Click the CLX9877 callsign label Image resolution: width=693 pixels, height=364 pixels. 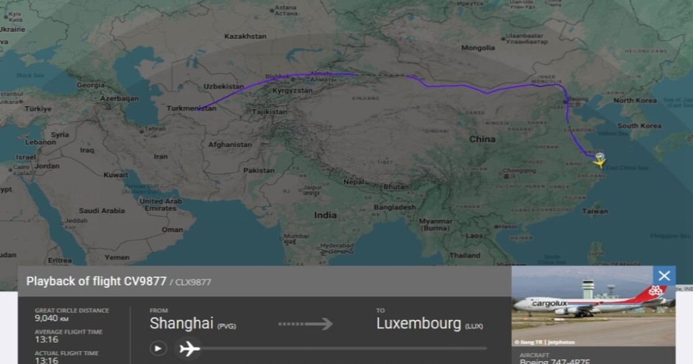[193, 282]
